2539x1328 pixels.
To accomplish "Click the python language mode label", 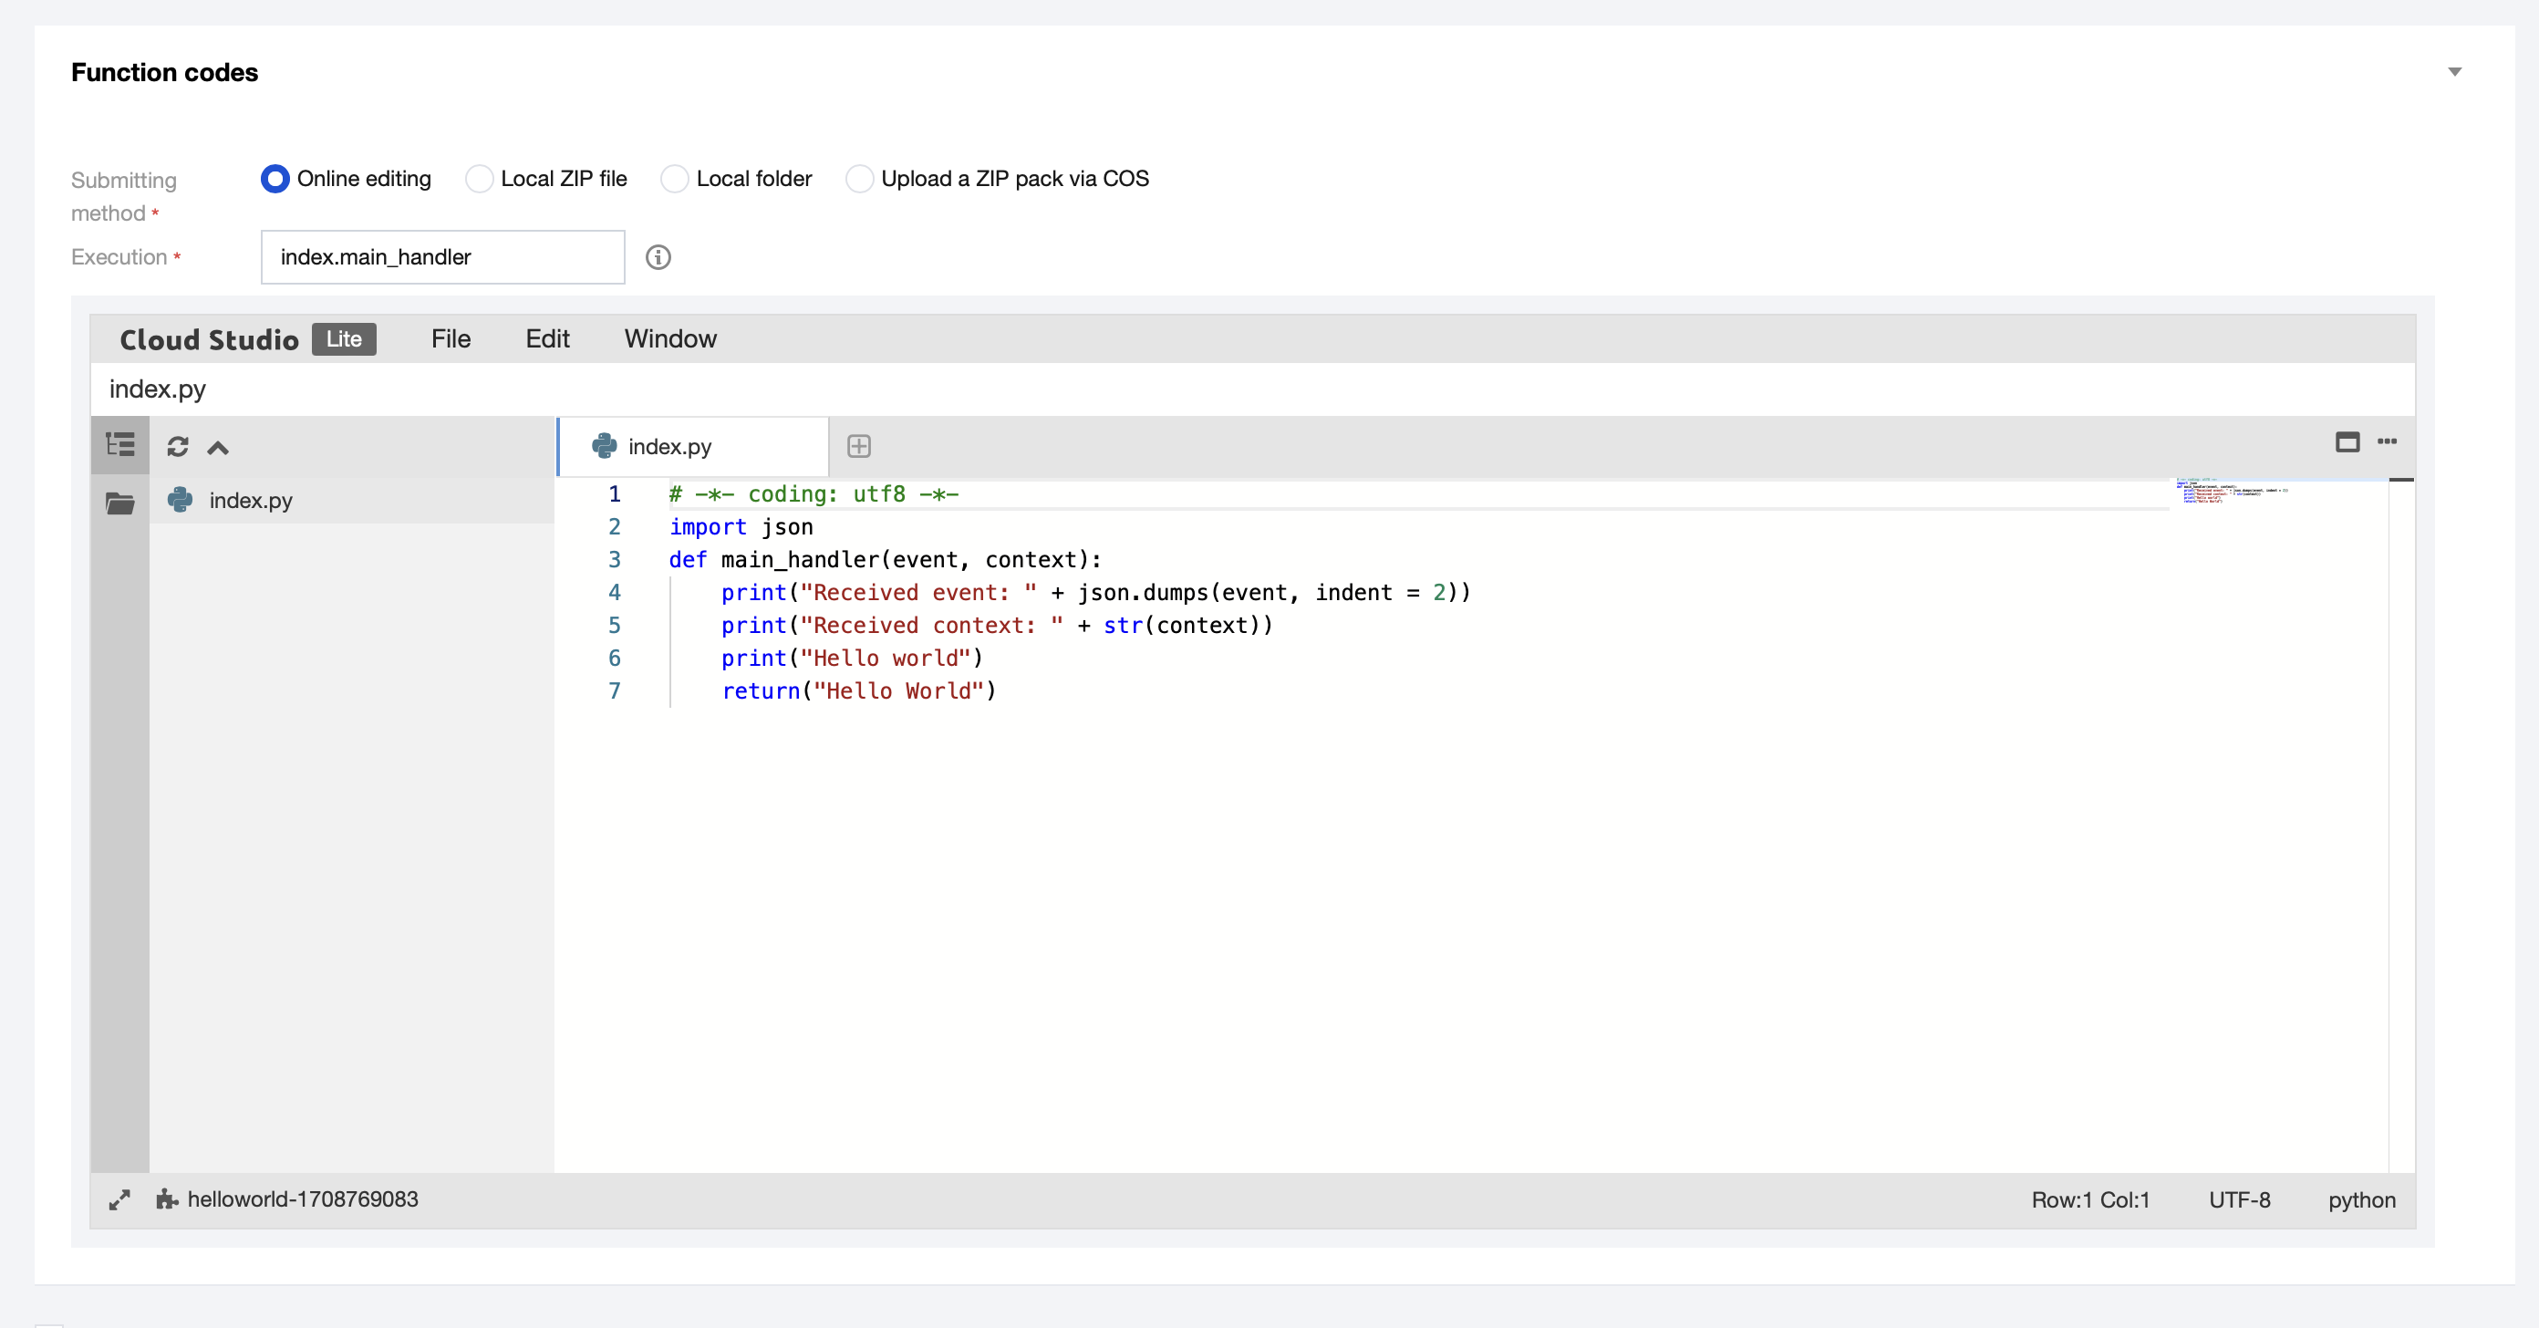I will 2360,1199.
